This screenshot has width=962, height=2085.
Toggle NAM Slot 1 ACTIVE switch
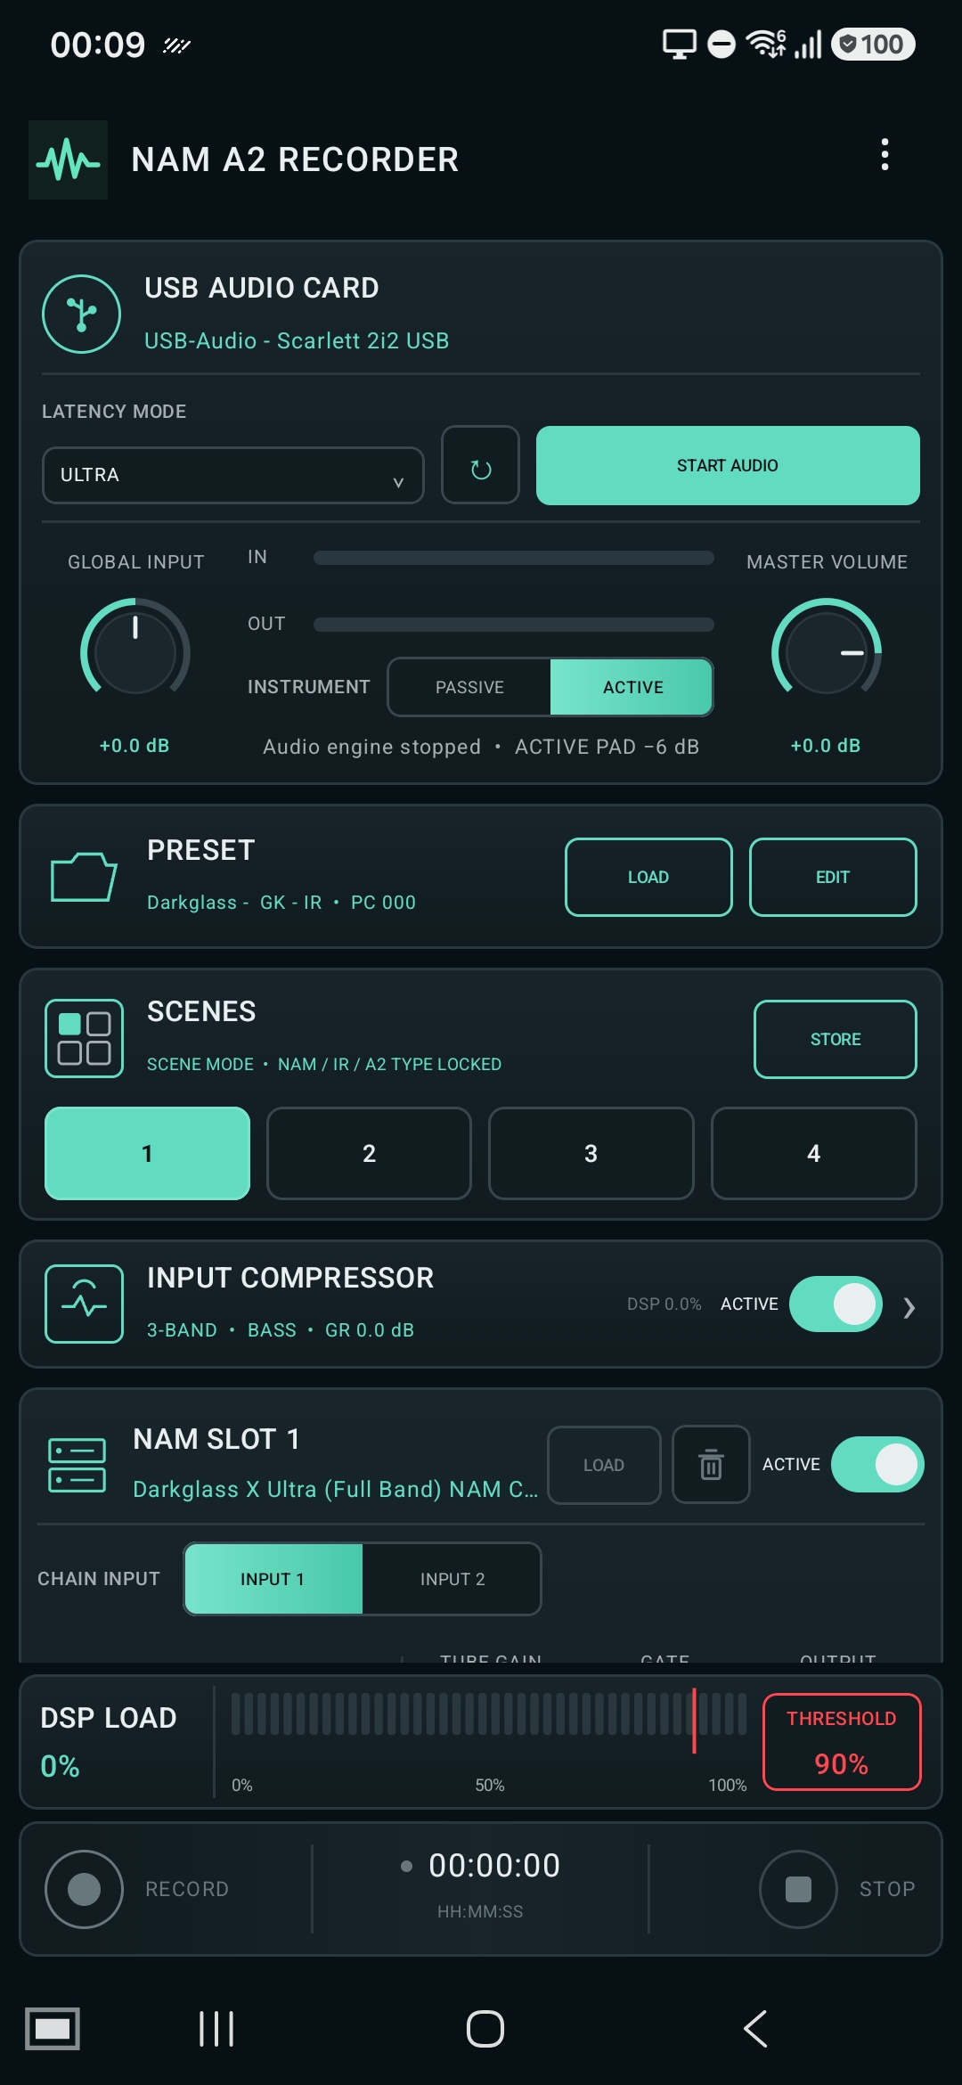[877, 1464]
